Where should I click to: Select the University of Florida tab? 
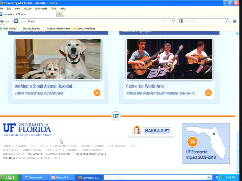28,14
